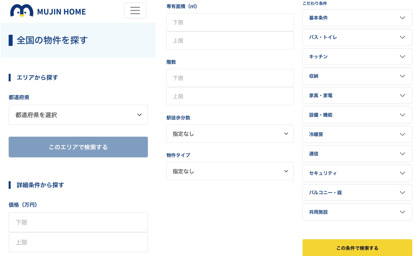
Task: Expand the バス・トイレ section
Action: click(357, 37)
